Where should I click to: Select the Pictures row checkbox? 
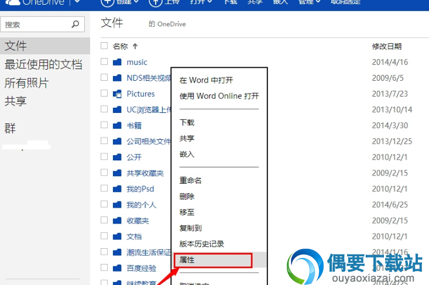pos(104,93)
